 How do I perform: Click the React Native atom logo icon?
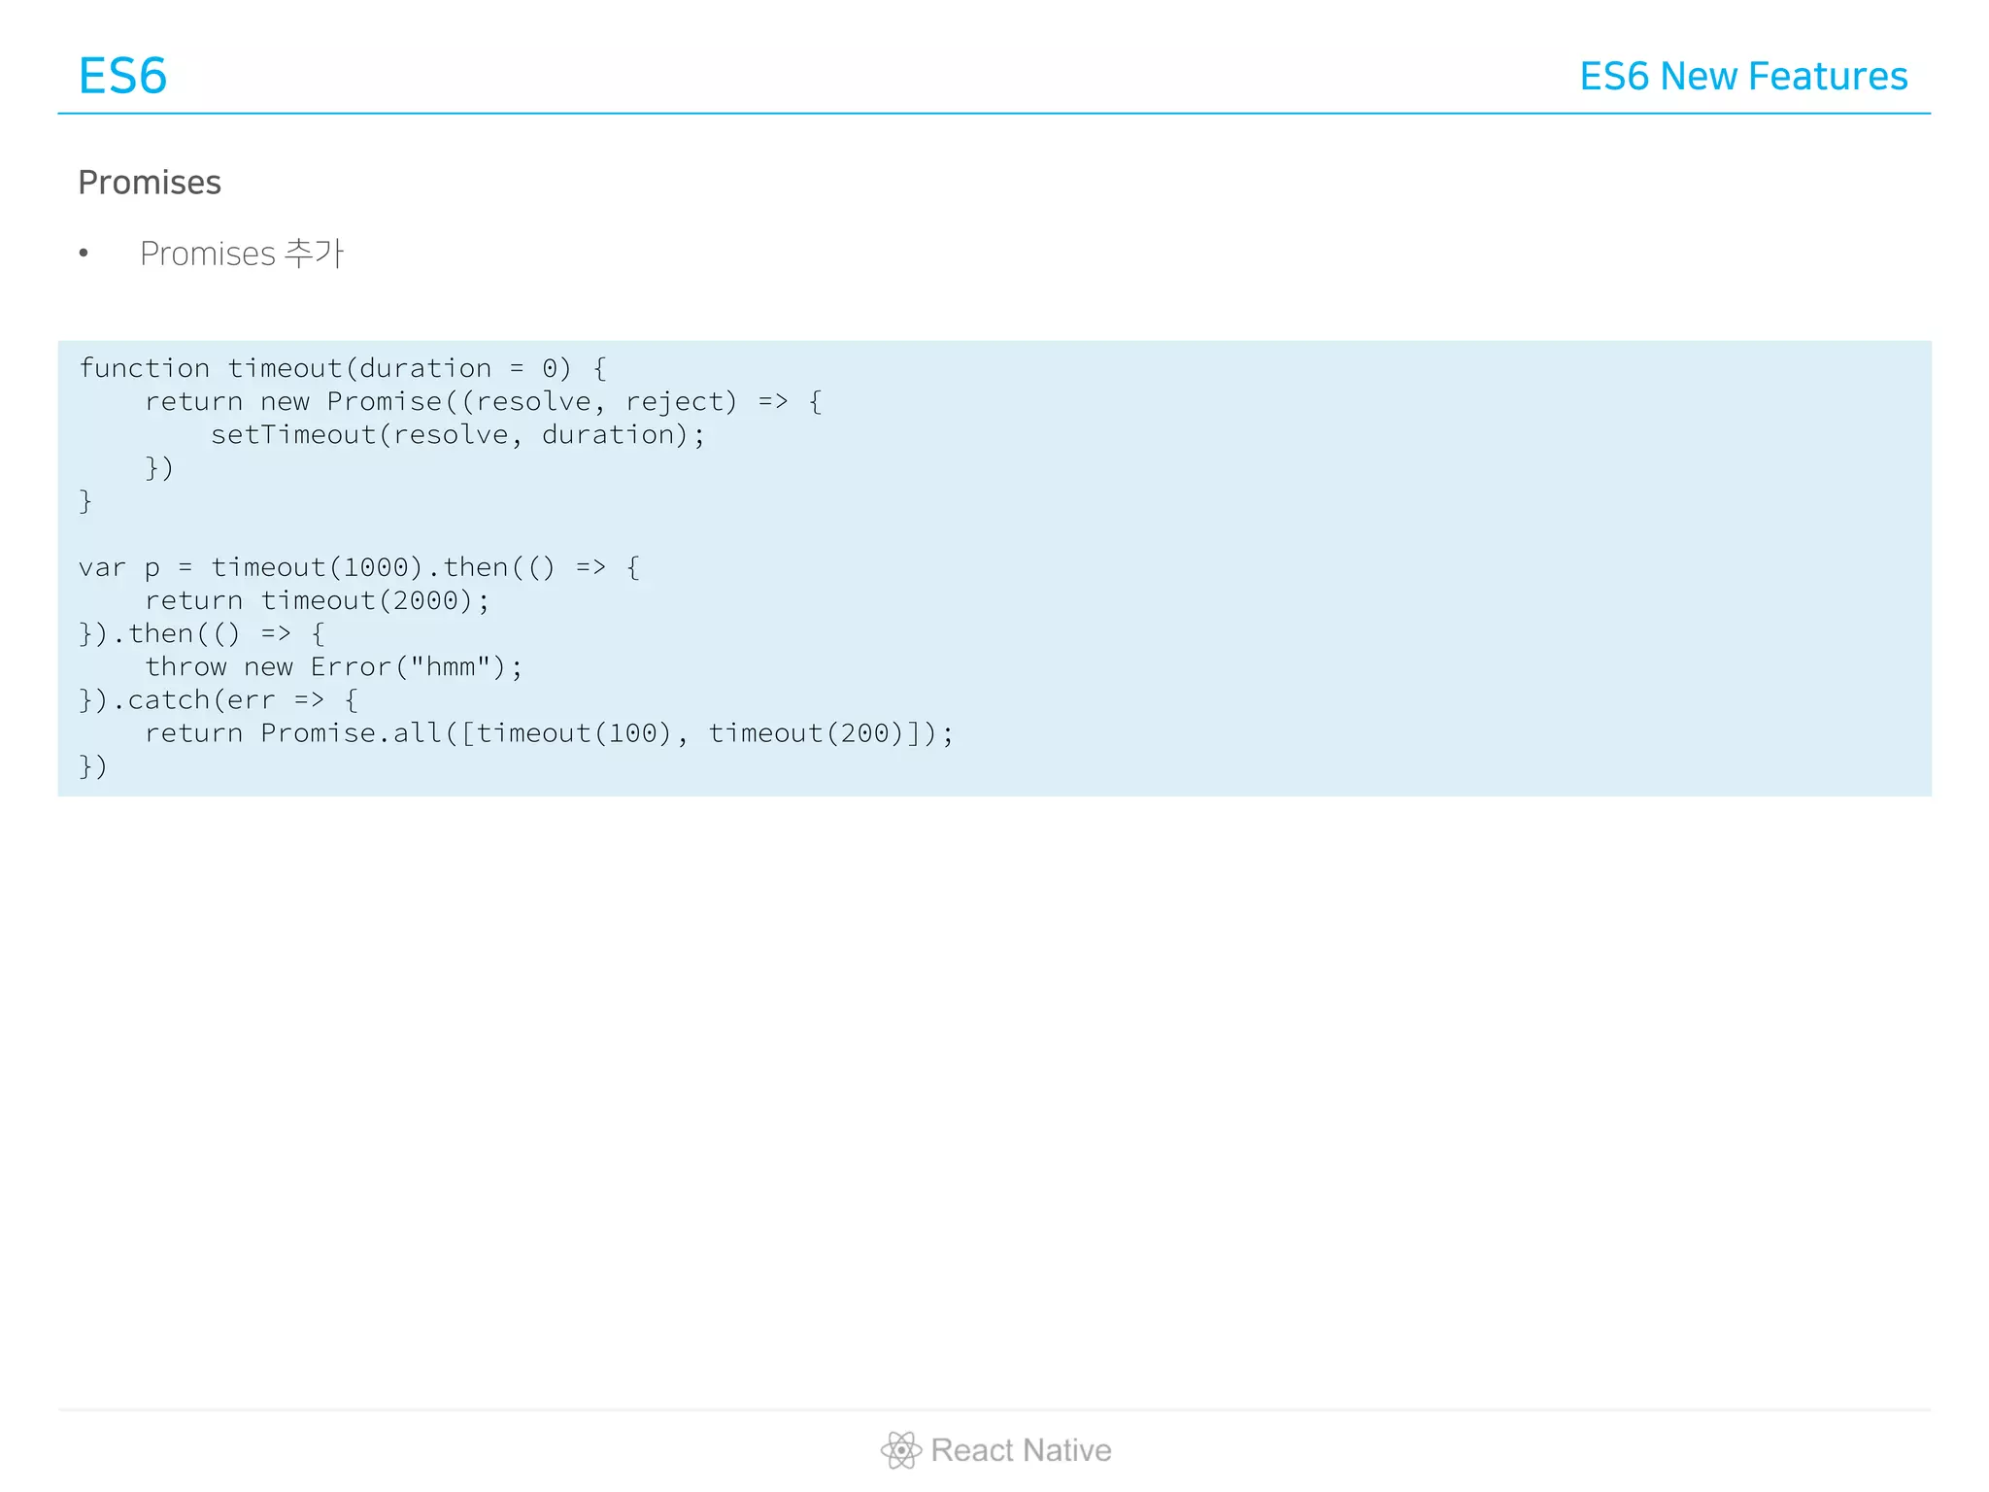pyautogui.click(x=900, y=1450)
